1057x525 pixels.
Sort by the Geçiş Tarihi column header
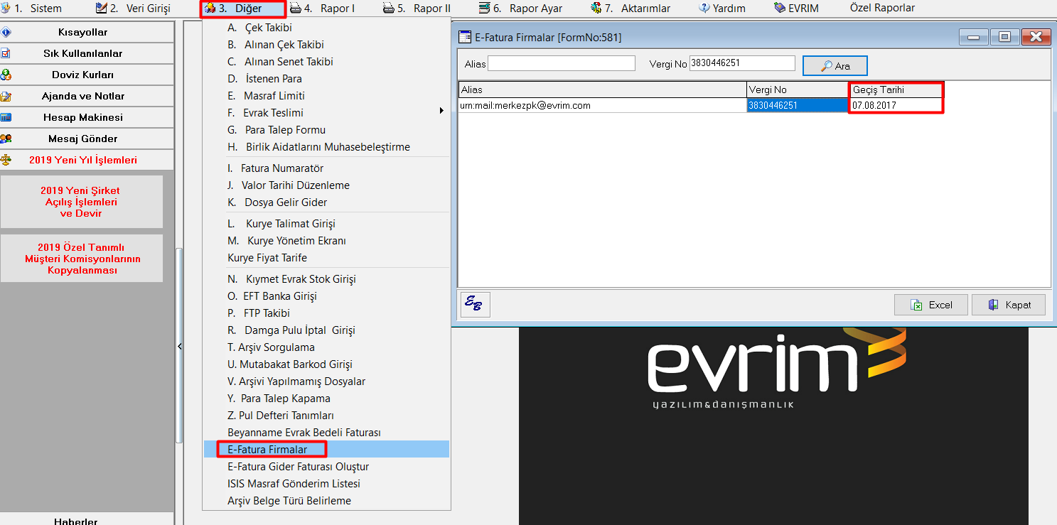point(896,90)
